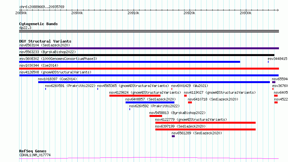The width and height of the screenshot is (288, 162).
Task: Select the 6p22.3 gray cytogenetic band bar
Action: 149,31
